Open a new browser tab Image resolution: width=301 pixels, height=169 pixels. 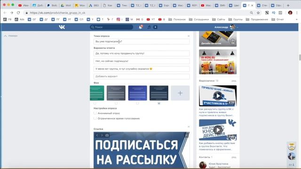(288, 5)
